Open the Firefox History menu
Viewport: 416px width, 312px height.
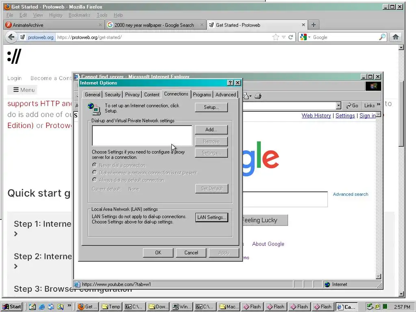click(x=56, y=15)
